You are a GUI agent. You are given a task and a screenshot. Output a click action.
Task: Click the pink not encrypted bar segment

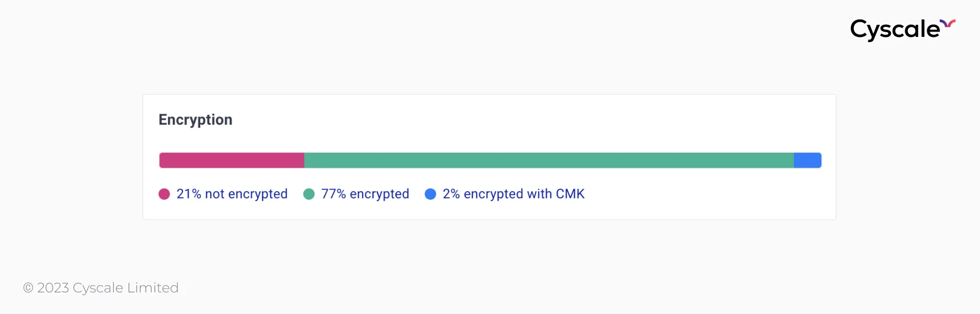(232, 160)
